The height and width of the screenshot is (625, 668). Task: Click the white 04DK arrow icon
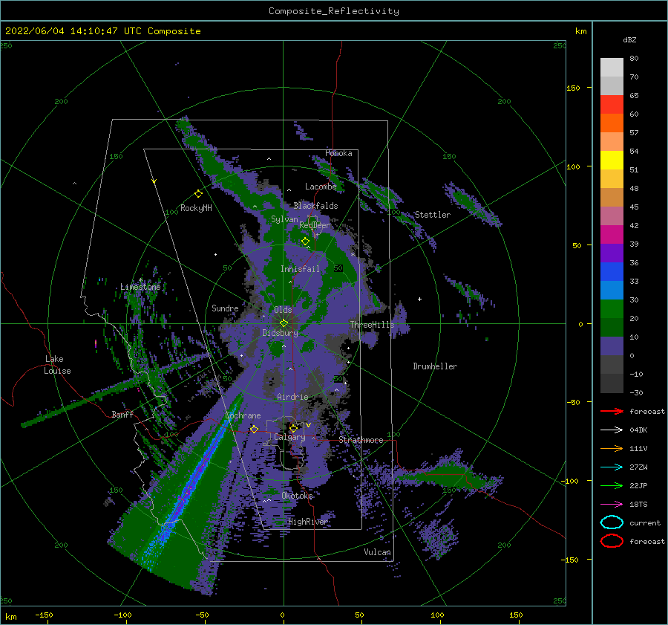612,430
